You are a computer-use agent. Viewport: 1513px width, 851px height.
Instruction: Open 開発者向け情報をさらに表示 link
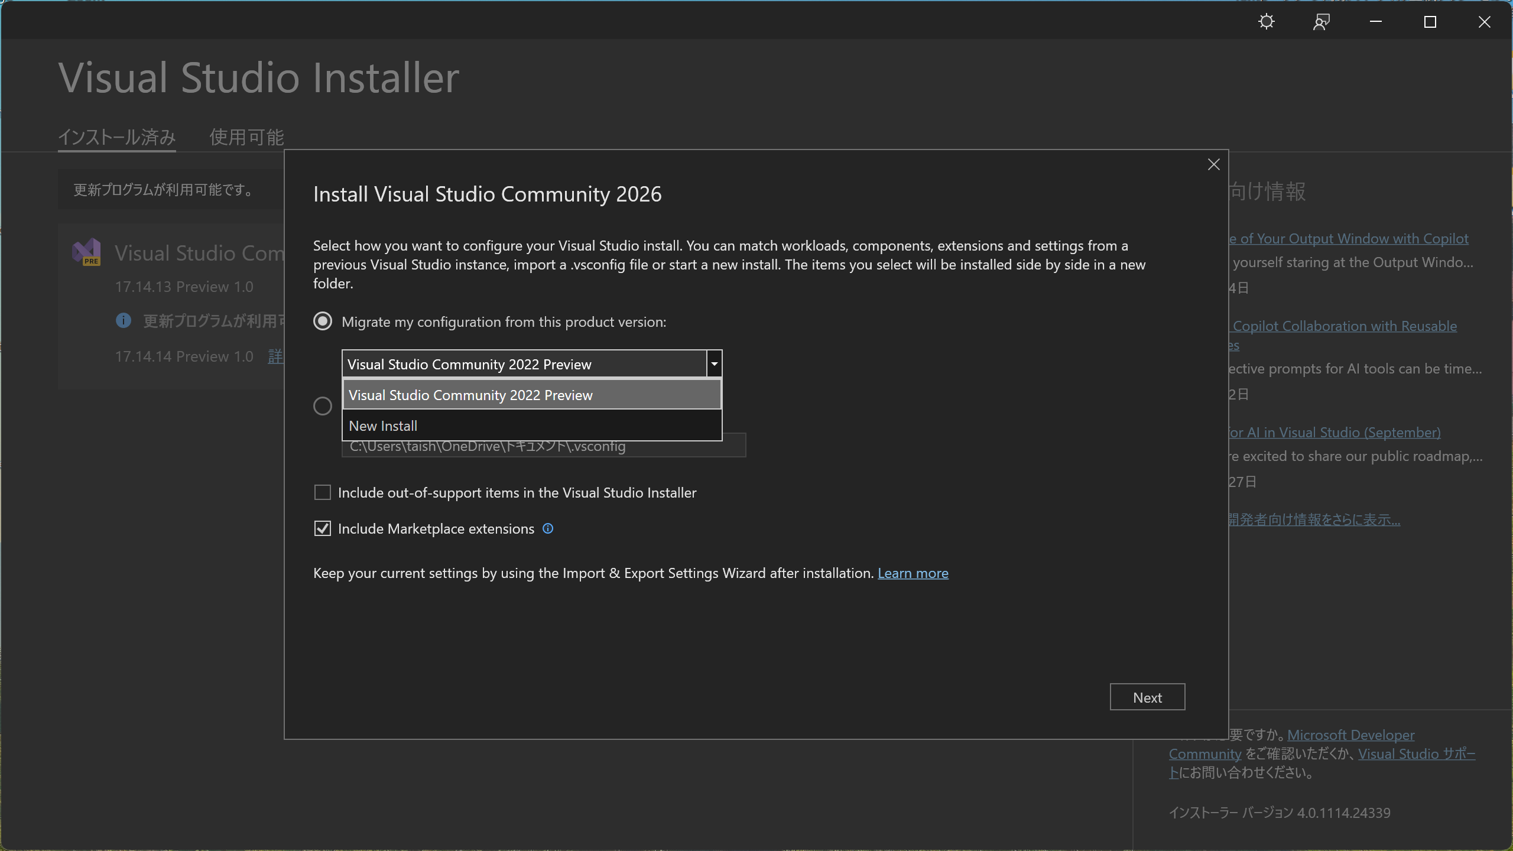tap(1314, 519)
